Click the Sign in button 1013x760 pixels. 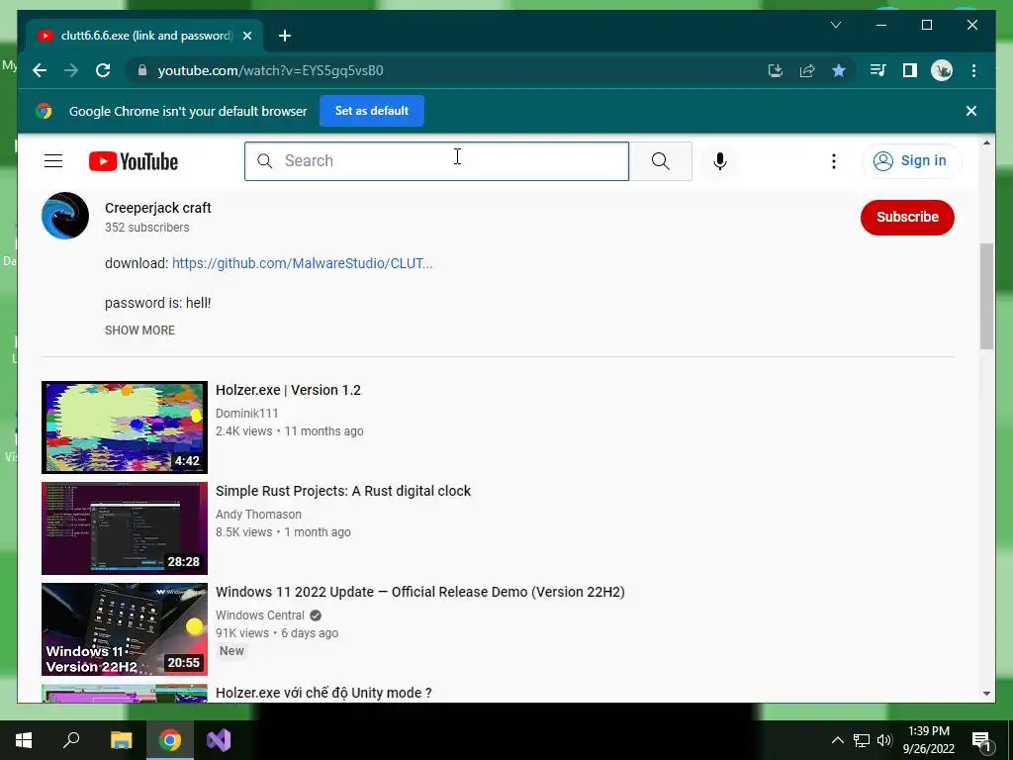[x=911, y=161]
